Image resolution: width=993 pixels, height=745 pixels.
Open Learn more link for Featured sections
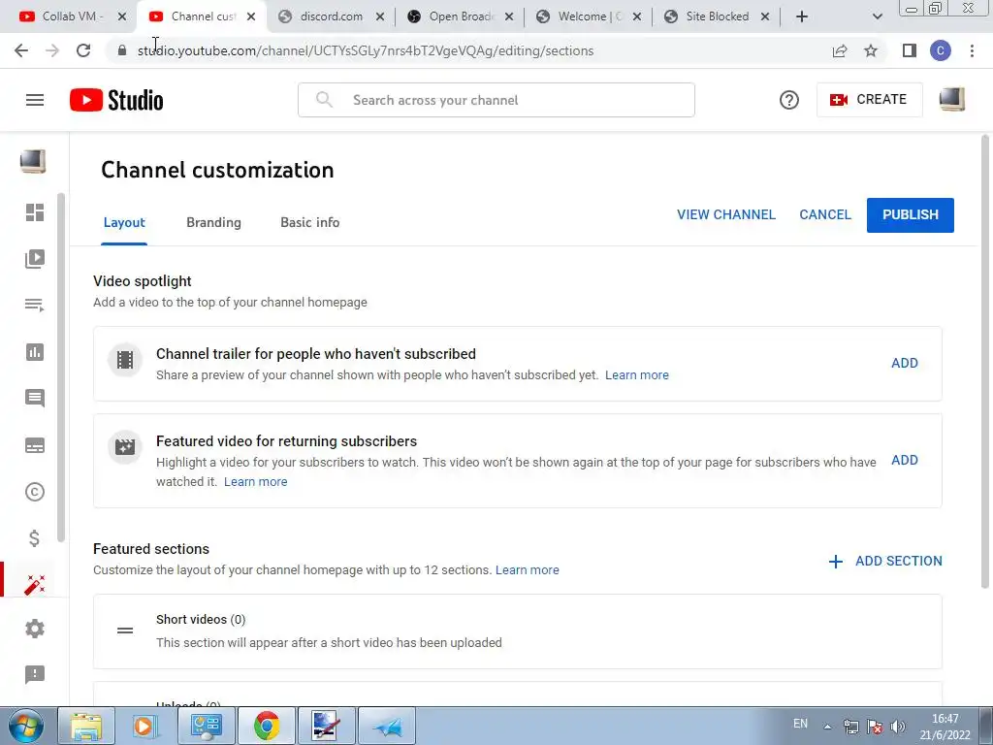tap(527, 569)
